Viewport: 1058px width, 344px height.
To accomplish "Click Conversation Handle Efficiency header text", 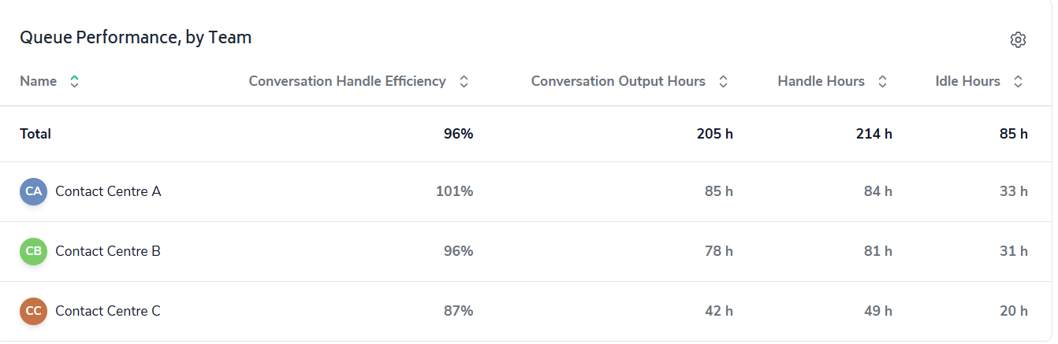I will tap(347, 81).
